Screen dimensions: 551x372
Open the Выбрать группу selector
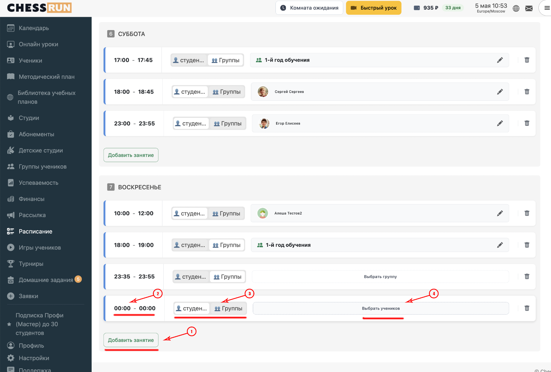(x=380, y=277)
